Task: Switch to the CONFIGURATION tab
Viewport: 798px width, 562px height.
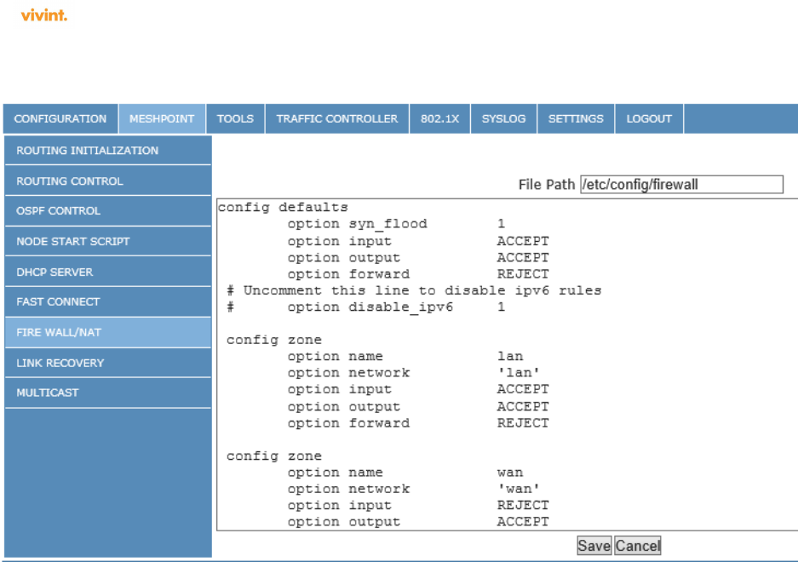Action: tap(60, 118)
